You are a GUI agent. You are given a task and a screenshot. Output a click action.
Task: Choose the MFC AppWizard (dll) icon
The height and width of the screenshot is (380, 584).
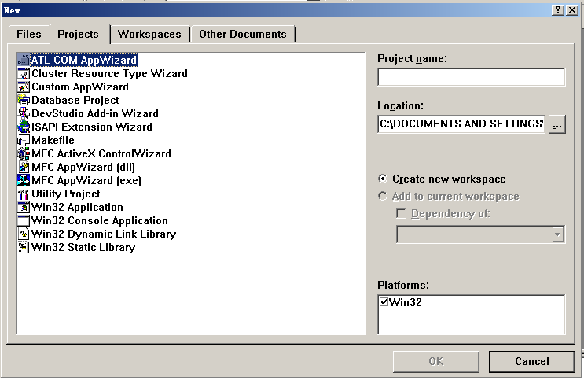point(24,168)
